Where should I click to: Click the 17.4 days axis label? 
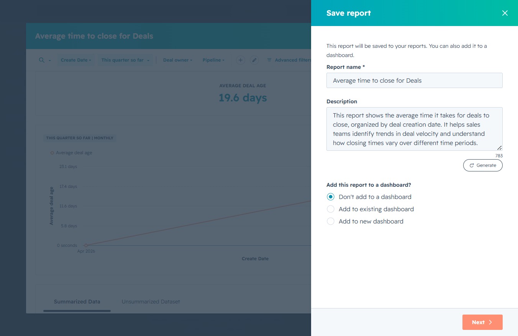pos(68,186)
